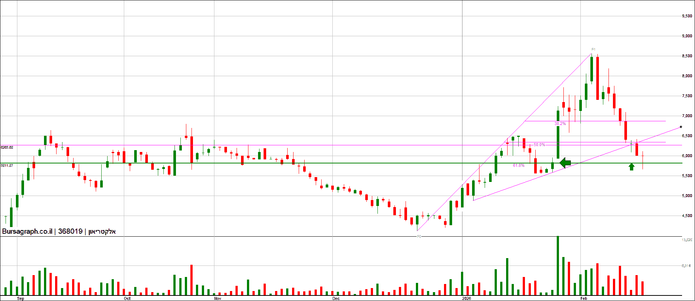The image size is (695, 301).
Task: Click the 50.0% Fibonacci level label
Action: coord(539,145)
